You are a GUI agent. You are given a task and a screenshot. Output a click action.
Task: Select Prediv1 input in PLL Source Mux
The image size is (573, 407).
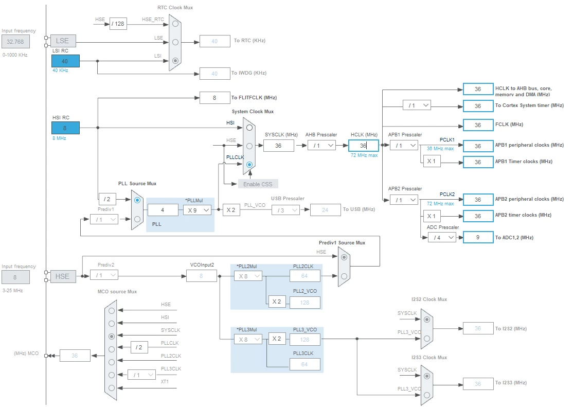(137, 219)
